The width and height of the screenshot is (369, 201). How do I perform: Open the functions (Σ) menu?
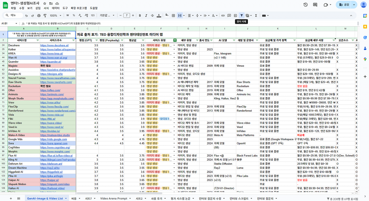pos(256,15)
